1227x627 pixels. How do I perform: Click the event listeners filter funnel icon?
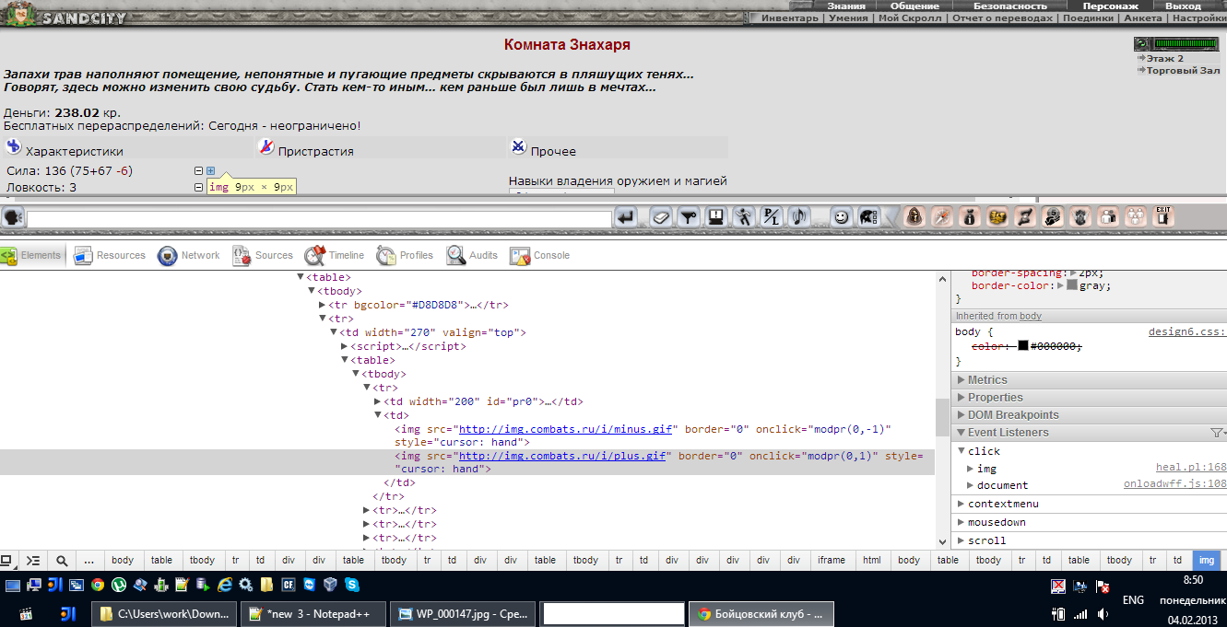click(x=1217, y=433)
